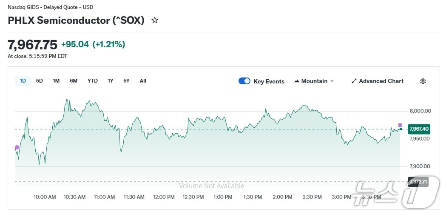Expand the Mountain dropdown chevron

[332, 81]
